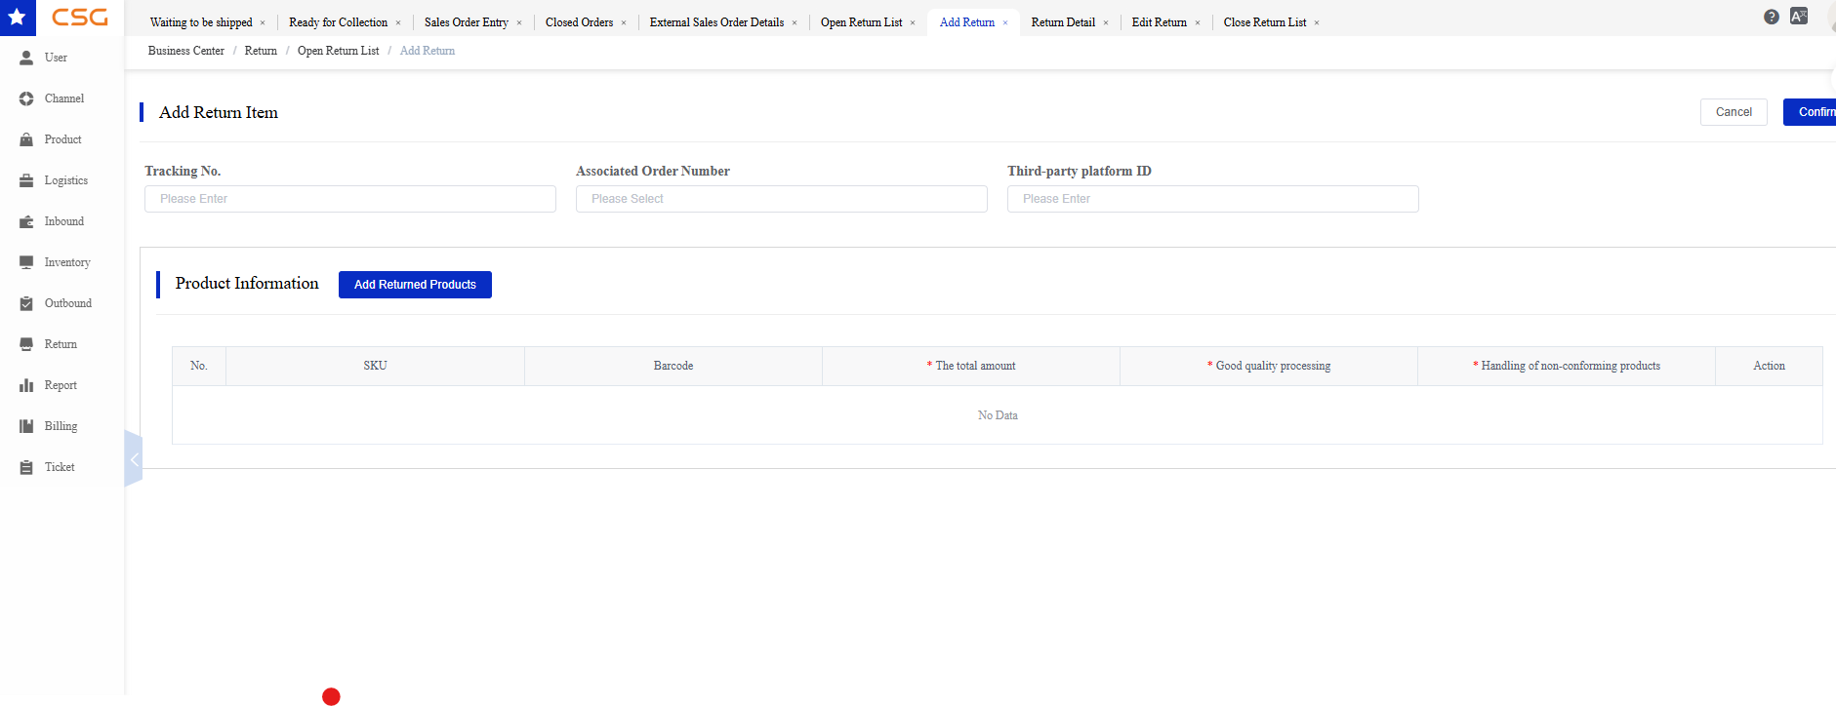
Task: Go to Business Center breadcrumb
Action: pyautogui.click(x=186, y=51)
